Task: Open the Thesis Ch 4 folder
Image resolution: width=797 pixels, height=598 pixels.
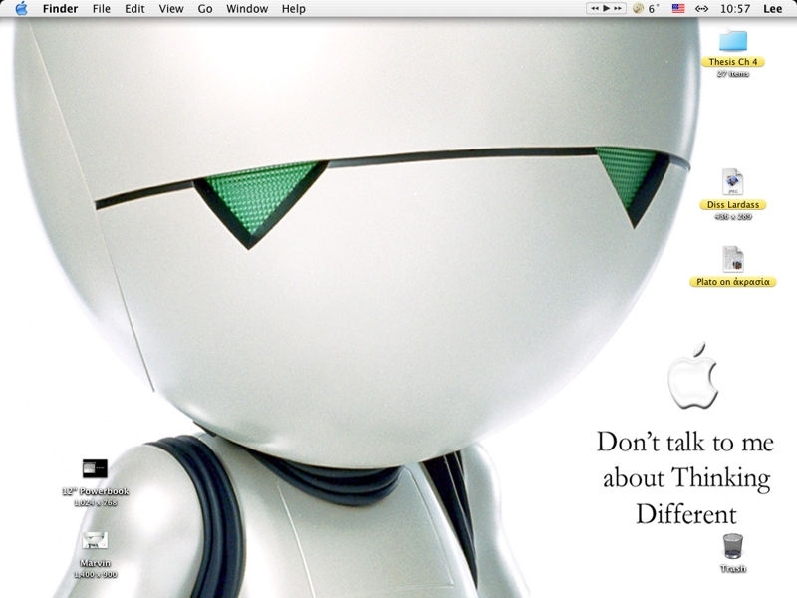Action: tap(732, 42)
